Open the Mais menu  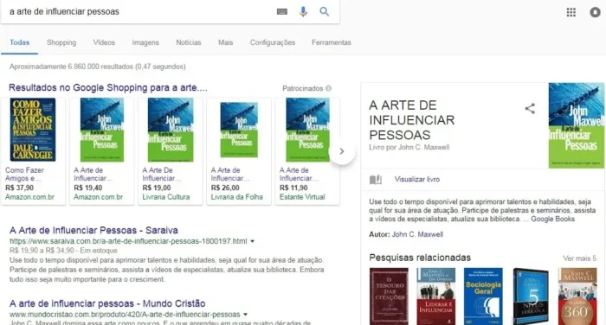(225, 42)
